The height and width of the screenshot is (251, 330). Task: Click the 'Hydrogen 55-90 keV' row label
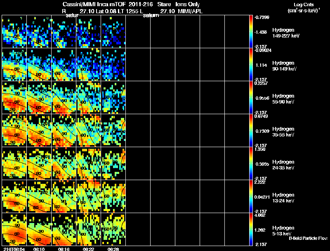(283, 99)
